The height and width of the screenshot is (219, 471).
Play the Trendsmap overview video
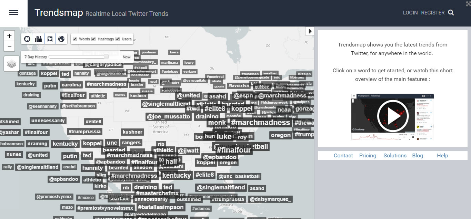point(392,116)
